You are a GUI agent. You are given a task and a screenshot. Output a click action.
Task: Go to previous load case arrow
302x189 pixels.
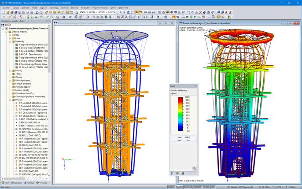tap(121, 12)
